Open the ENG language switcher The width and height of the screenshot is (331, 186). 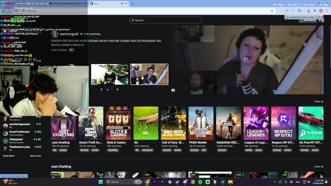pos(298,182)
